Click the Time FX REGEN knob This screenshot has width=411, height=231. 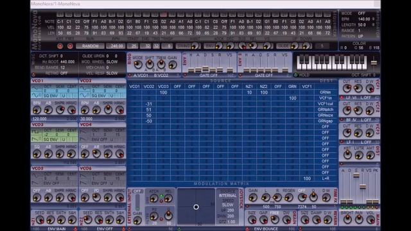[288, 197]
